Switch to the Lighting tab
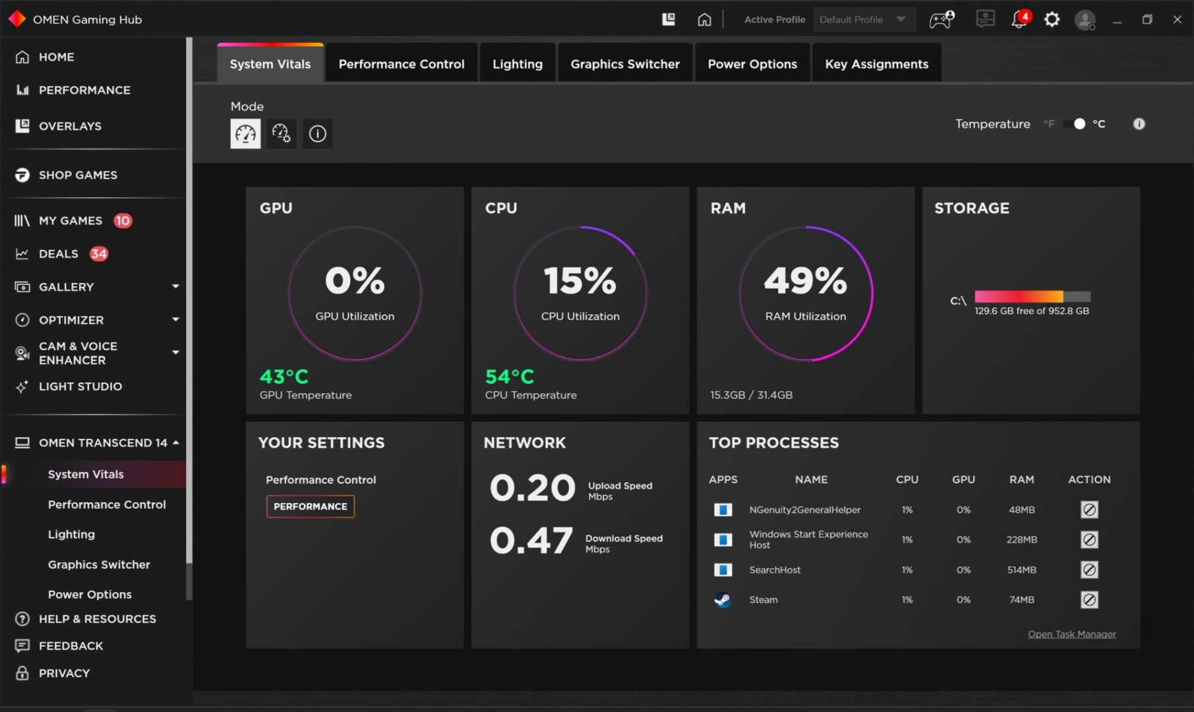This screenshot has width=1194, height=712. tap(518, 63)
